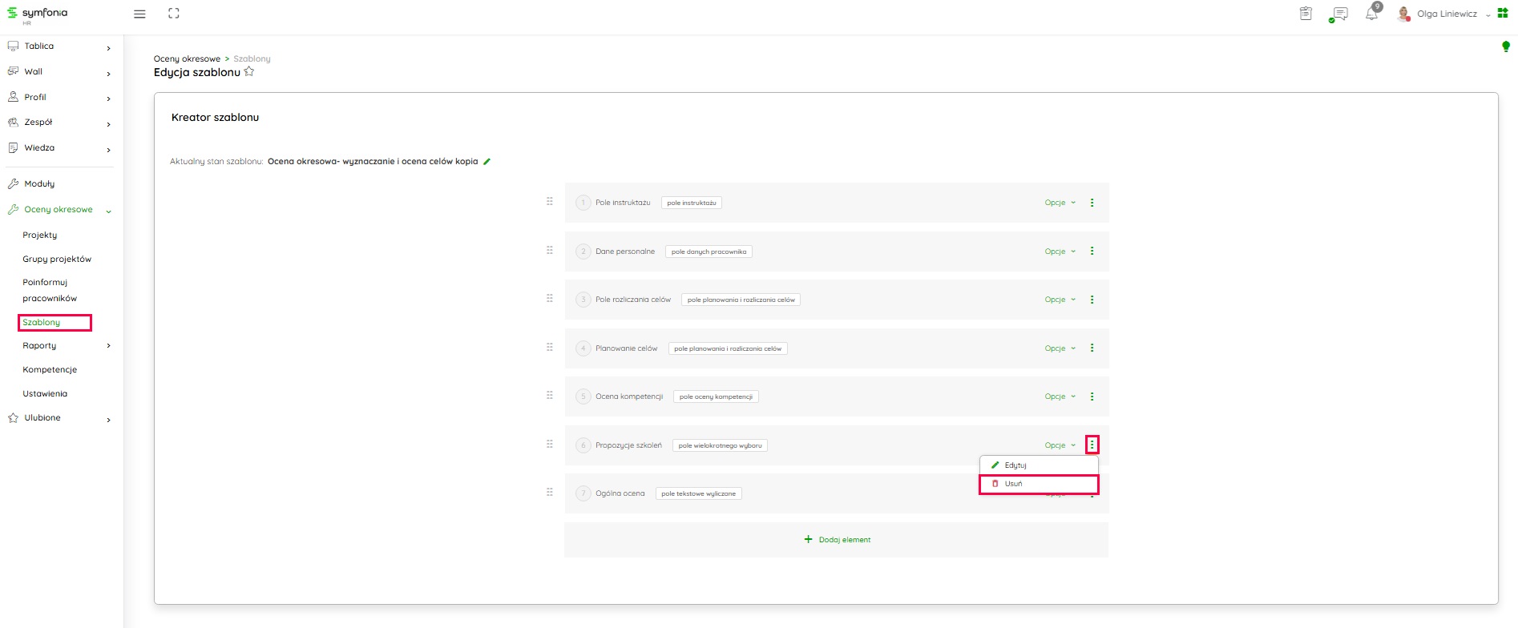
Task: Open the chat messages icon in header
Action: pos(1338,14)
